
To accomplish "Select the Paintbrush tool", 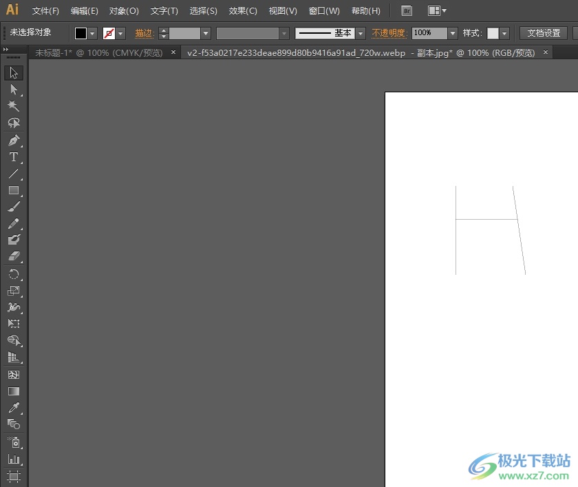I will tap(14, 207).
